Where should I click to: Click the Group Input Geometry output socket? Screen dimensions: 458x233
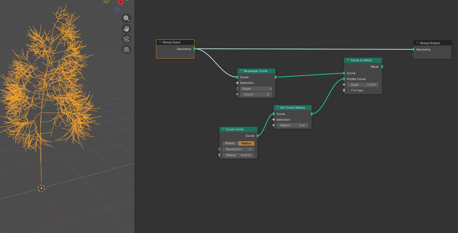[x=194, y=49]
